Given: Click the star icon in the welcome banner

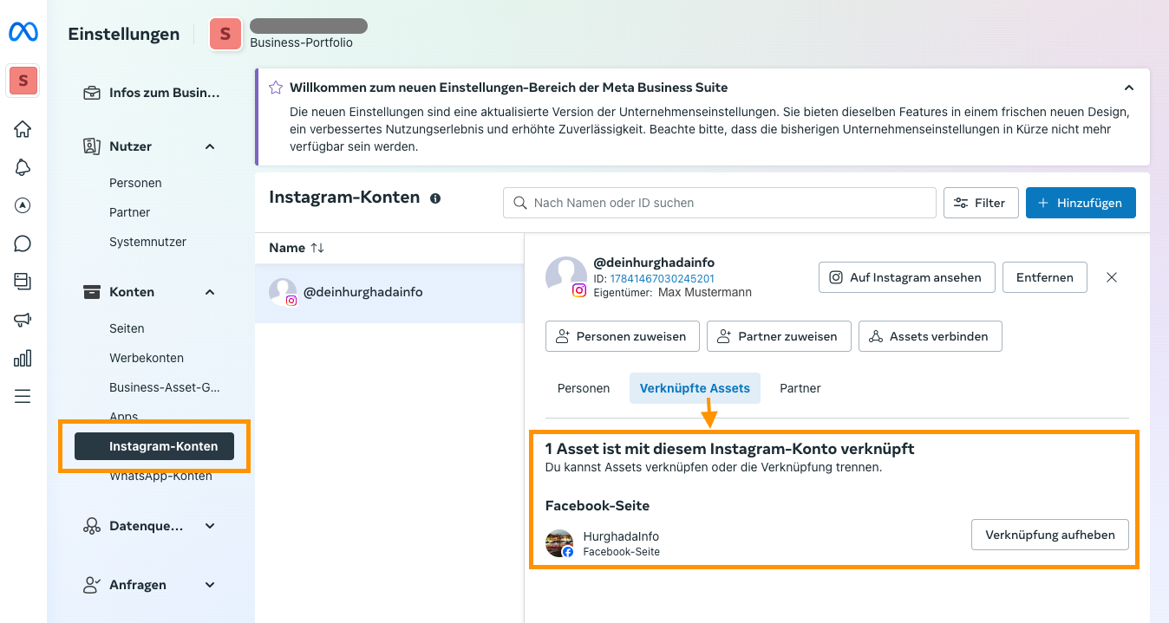Looking at the screenshot, I should [x=276, y=88].
